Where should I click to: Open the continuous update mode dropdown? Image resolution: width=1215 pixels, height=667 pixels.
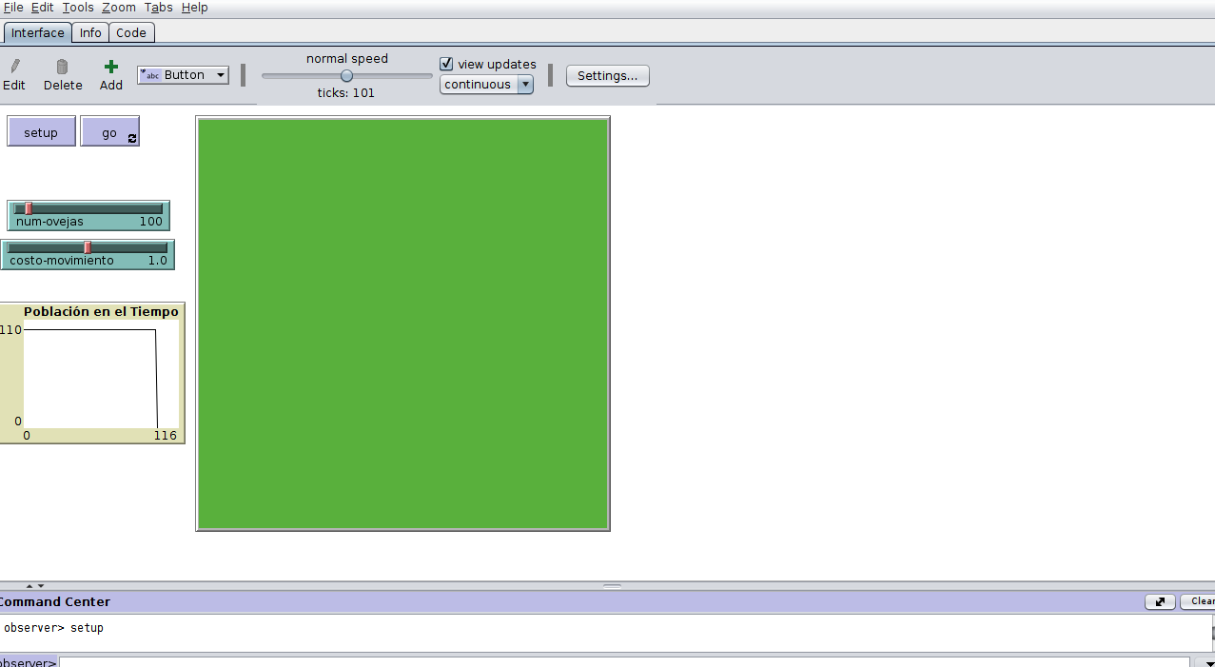point(486,85)
